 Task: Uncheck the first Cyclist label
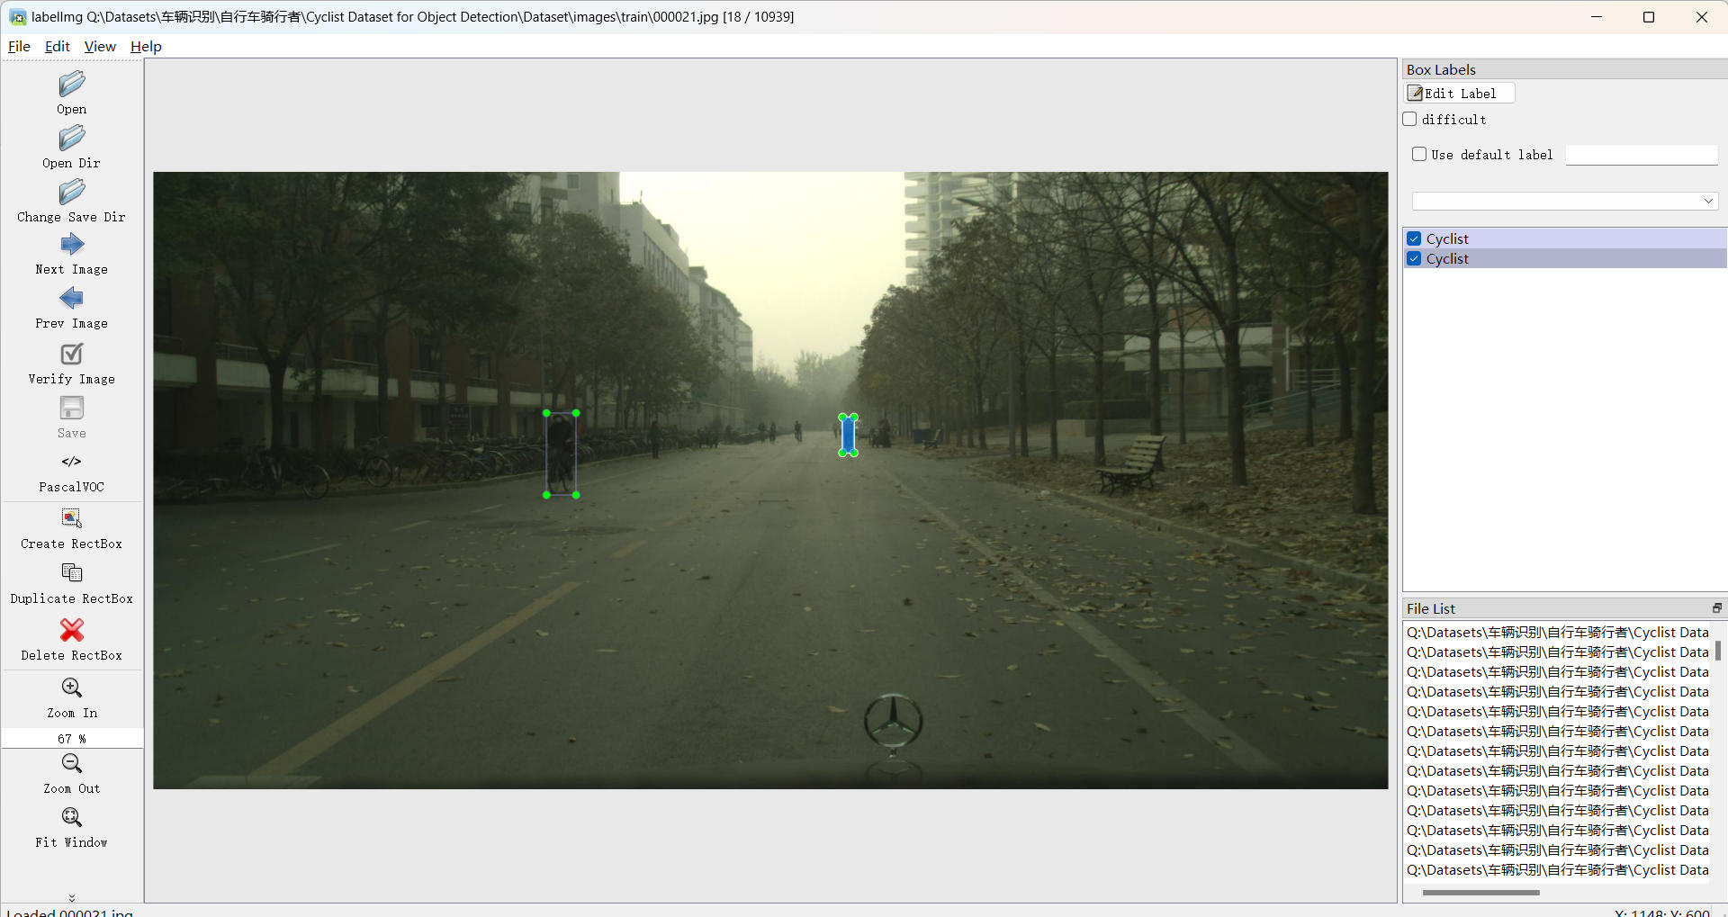click(1415, 238)
